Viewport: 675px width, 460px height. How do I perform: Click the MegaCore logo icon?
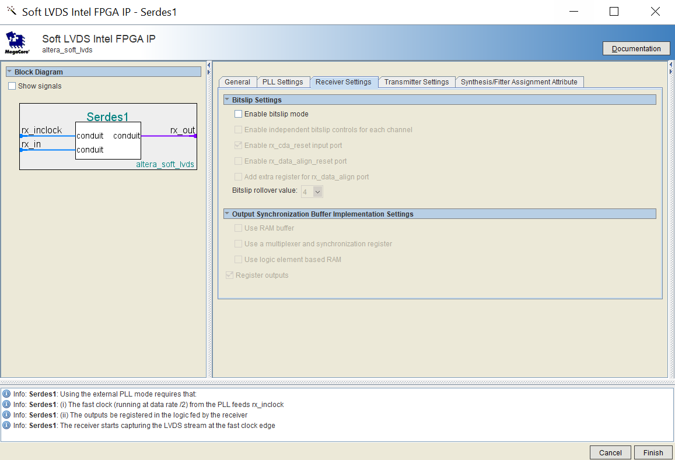click(17, 43)
